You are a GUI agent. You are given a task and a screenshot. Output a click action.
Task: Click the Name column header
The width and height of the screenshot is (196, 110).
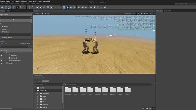(17, 50)
